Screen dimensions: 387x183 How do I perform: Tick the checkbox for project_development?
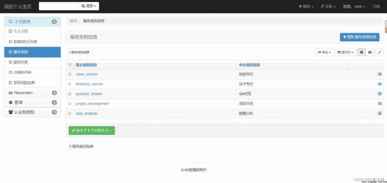pyautogui.click(x=70, y=104)
